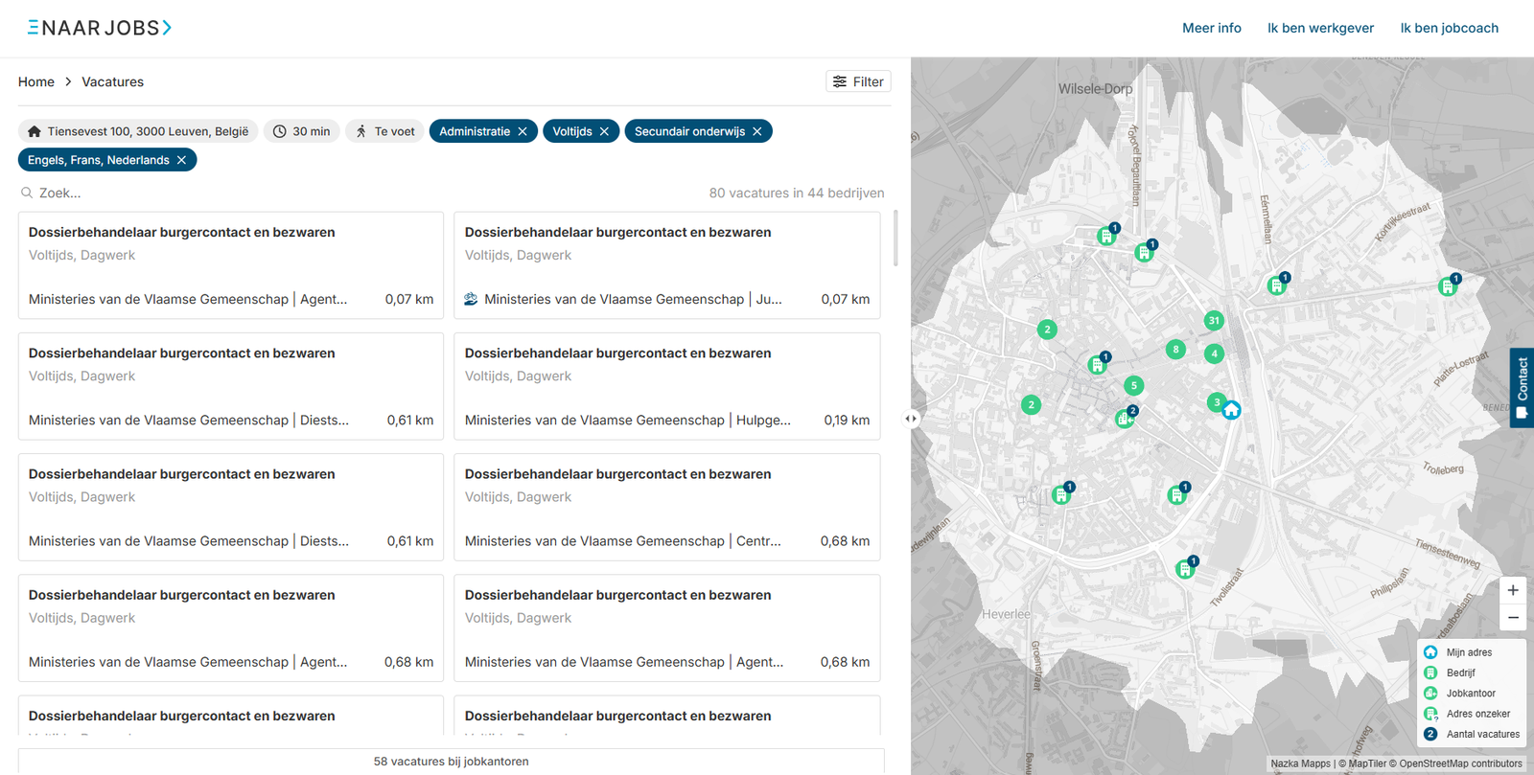Open Ik ben jobcoach link

(1449, 28)
